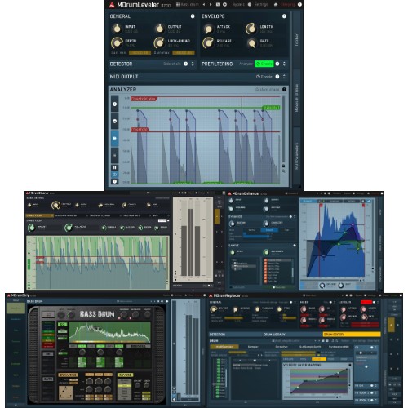Image resolution: width=408 pixels, height=408 pixels.
Task: Open Bass drum preset selector in MDrumLeveler
Action: (x=187, y=5)
